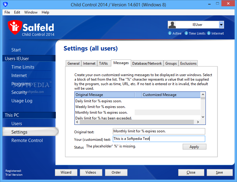Image resolution: width=237 pixels, height=182 pixels.
Task: Select the Messages tab
Action: pyautogui.click(x=121, y=63)
